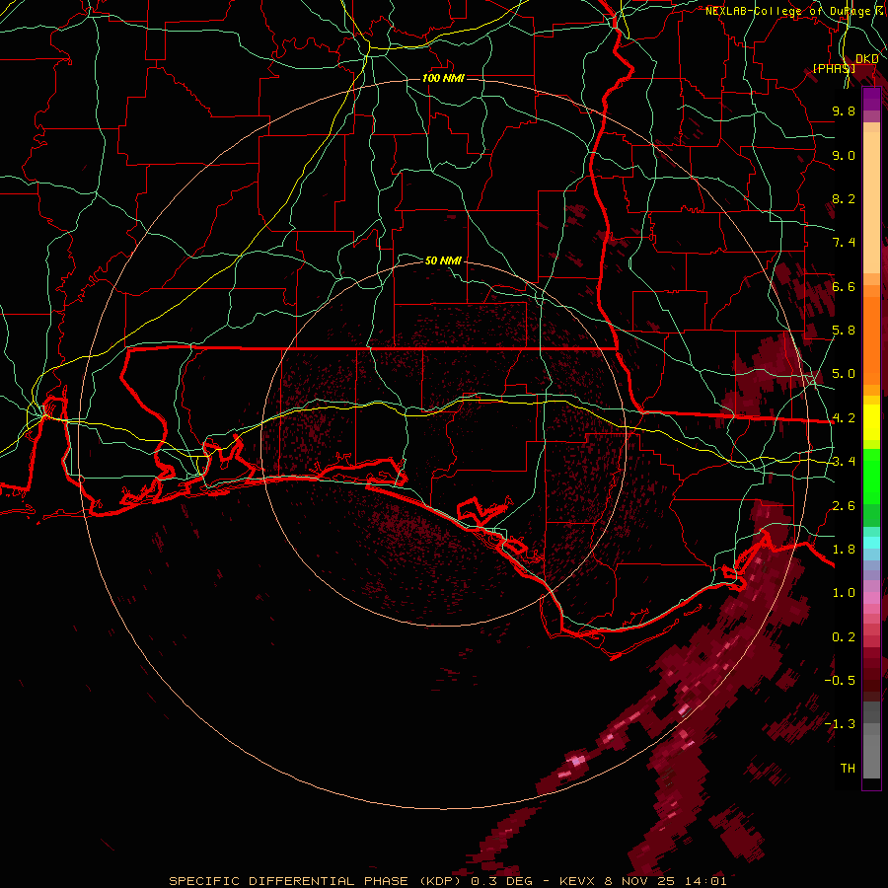Viewport: 888px width, 888px height.
Task: Click the DKD product code label
Action: click(x=867, y=59)
